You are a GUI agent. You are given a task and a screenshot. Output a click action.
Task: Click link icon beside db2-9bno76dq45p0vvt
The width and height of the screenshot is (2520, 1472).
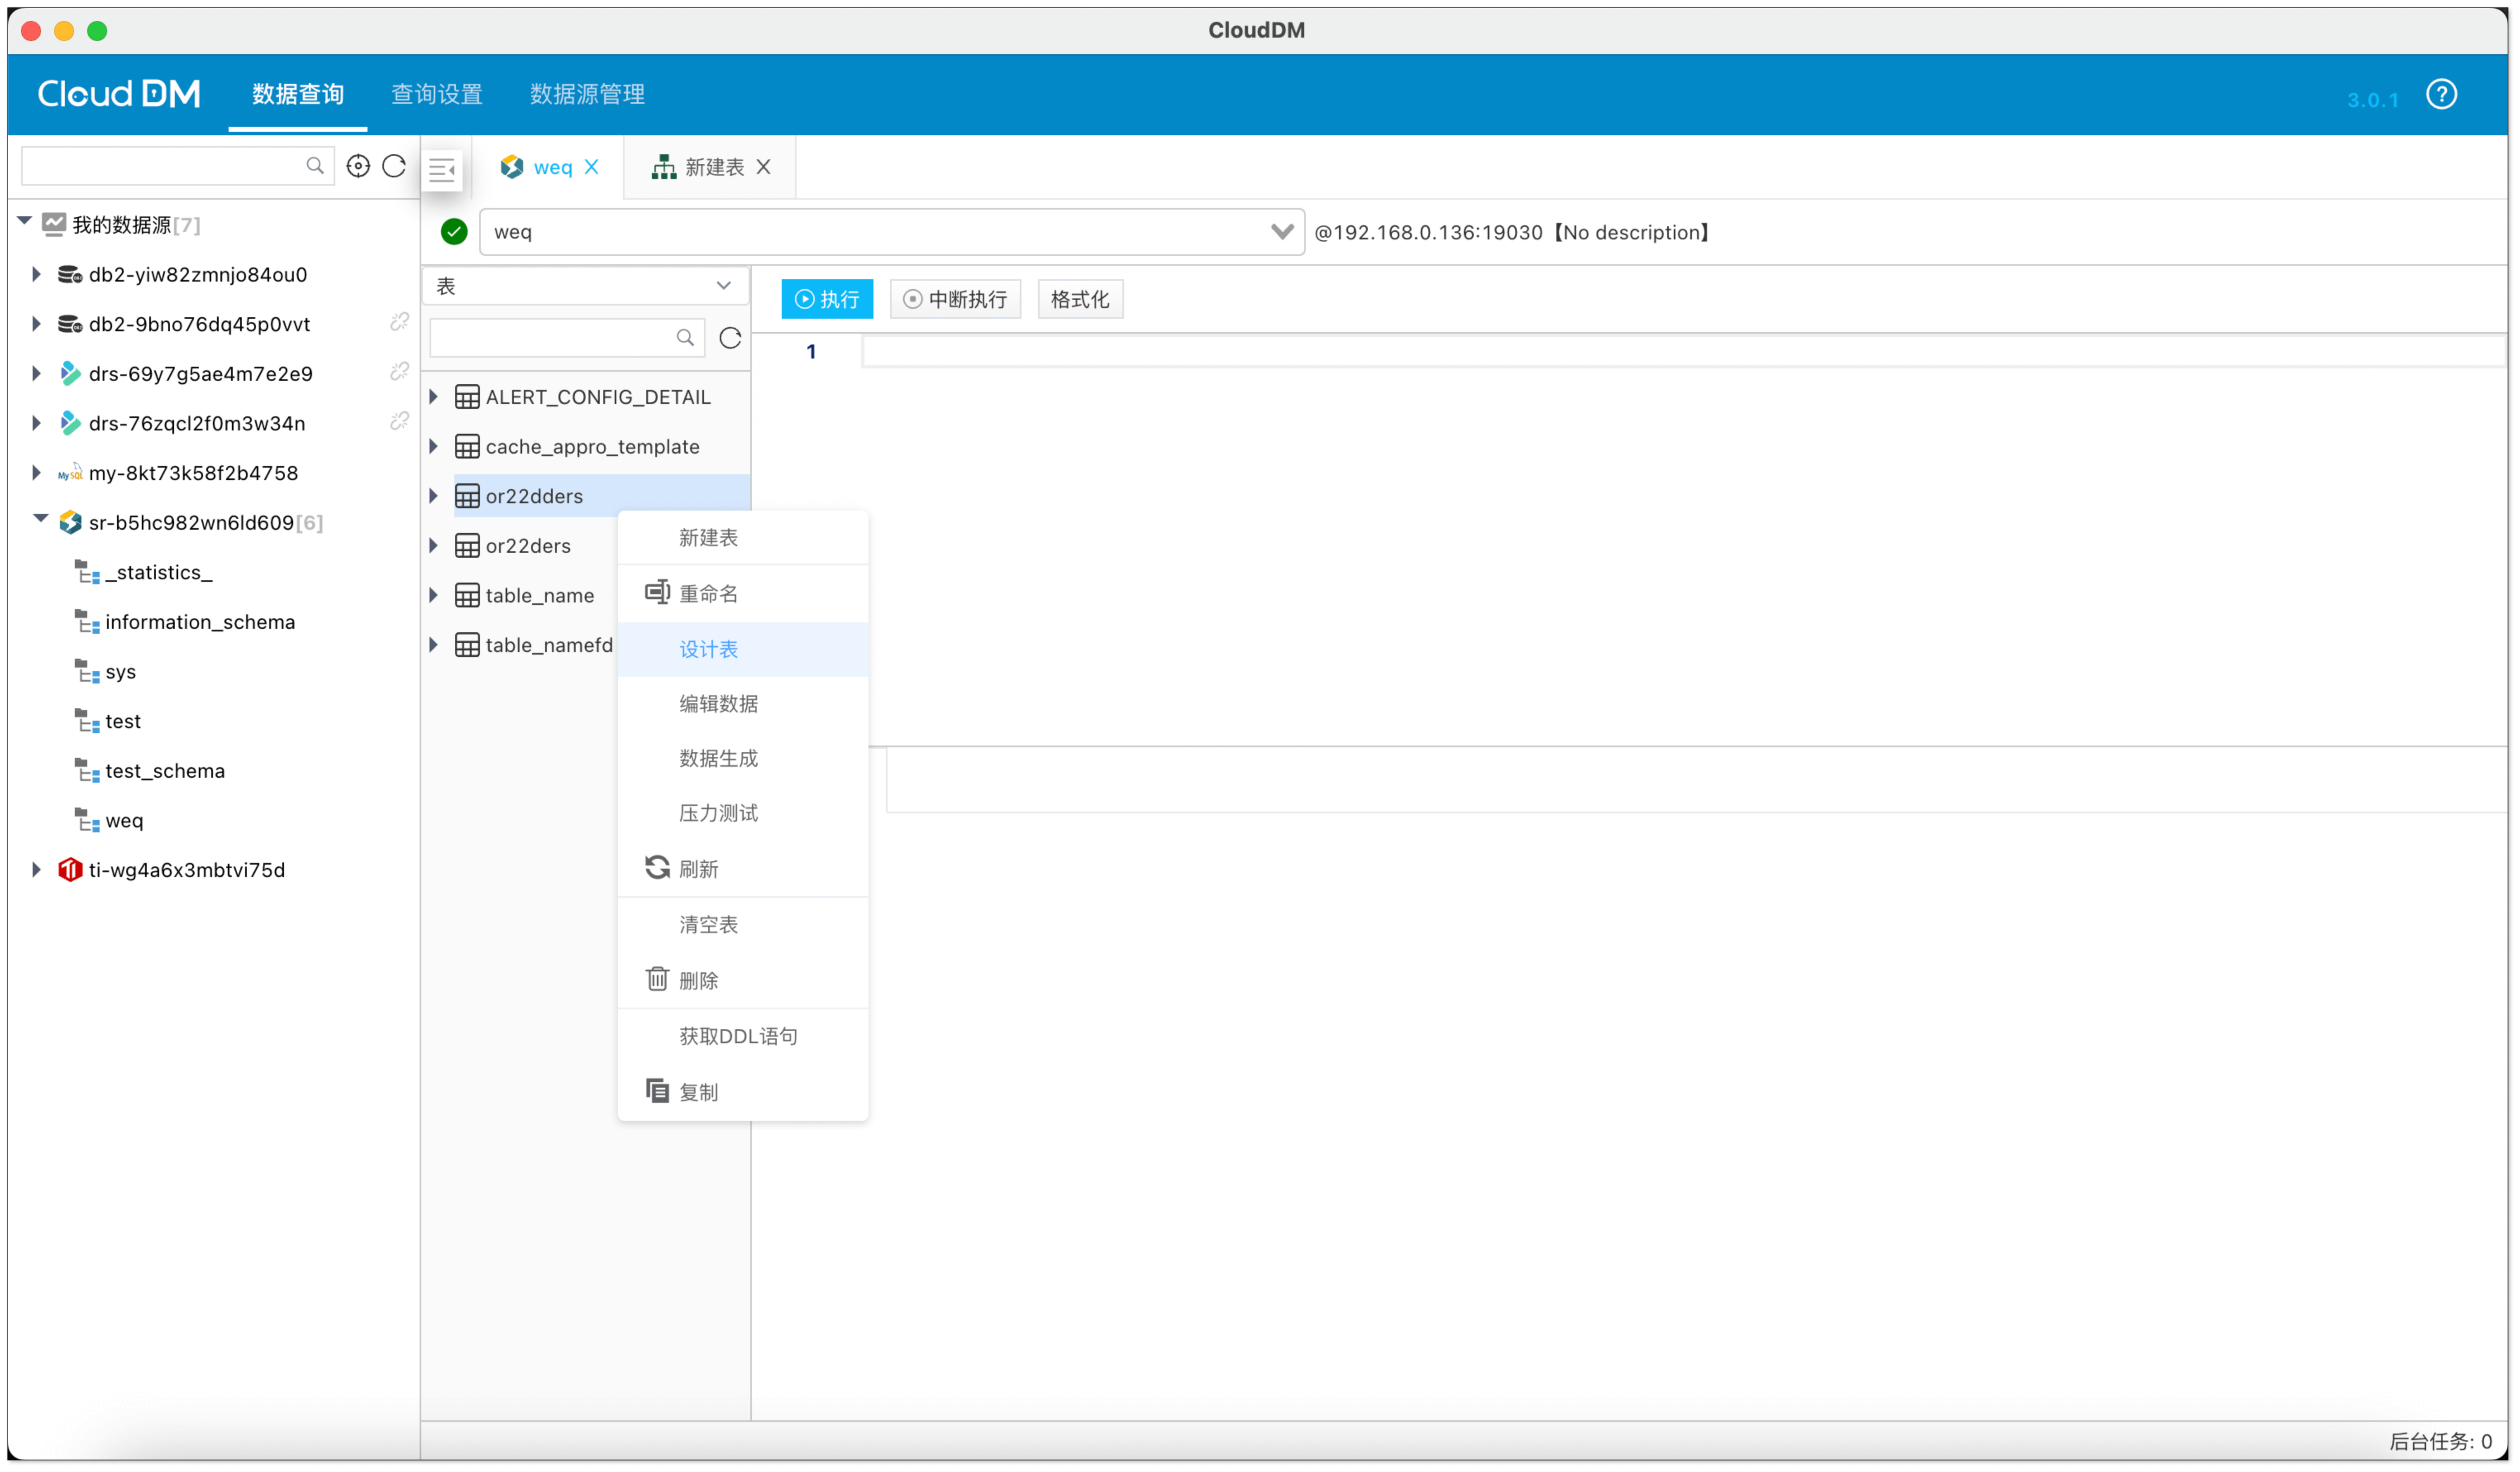pos(399,322)
